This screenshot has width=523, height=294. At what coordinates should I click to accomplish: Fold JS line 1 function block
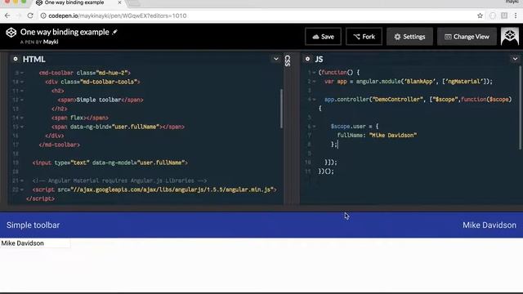coord(314,73)
